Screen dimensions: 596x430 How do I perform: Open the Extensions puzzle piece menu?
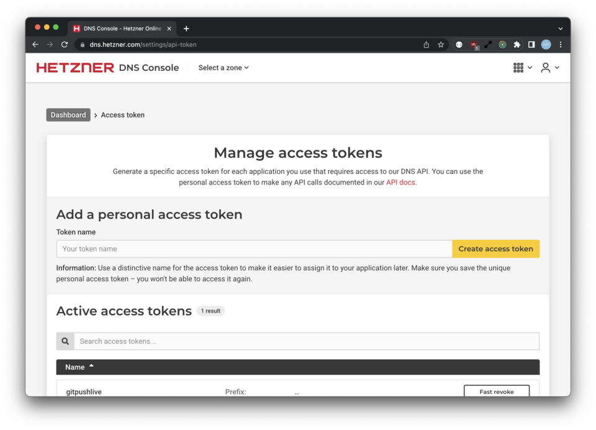[x=517, y=45]
